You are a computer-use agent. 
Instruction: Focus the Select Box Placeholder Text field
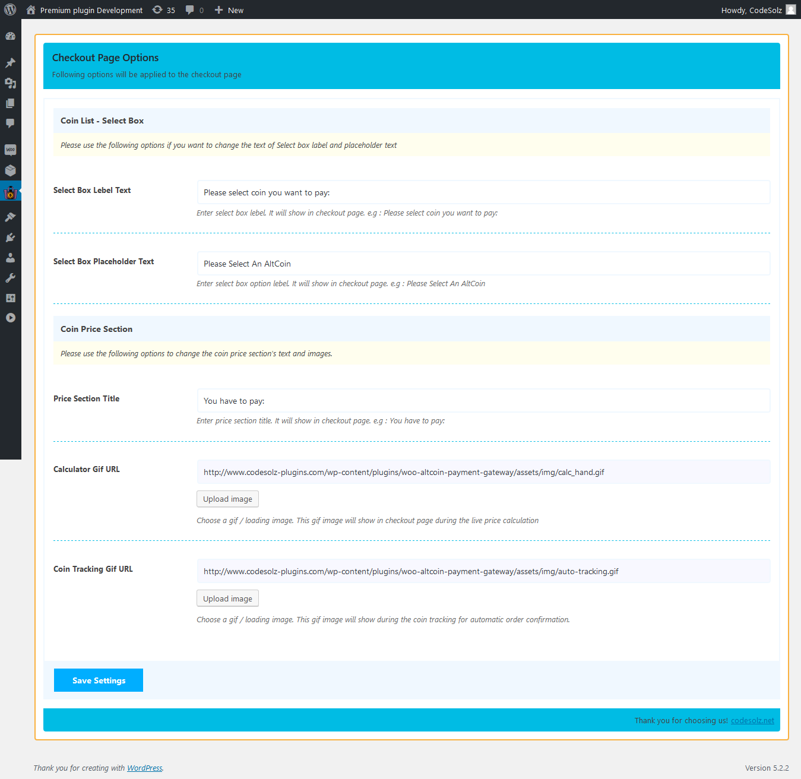coord(483,264)
